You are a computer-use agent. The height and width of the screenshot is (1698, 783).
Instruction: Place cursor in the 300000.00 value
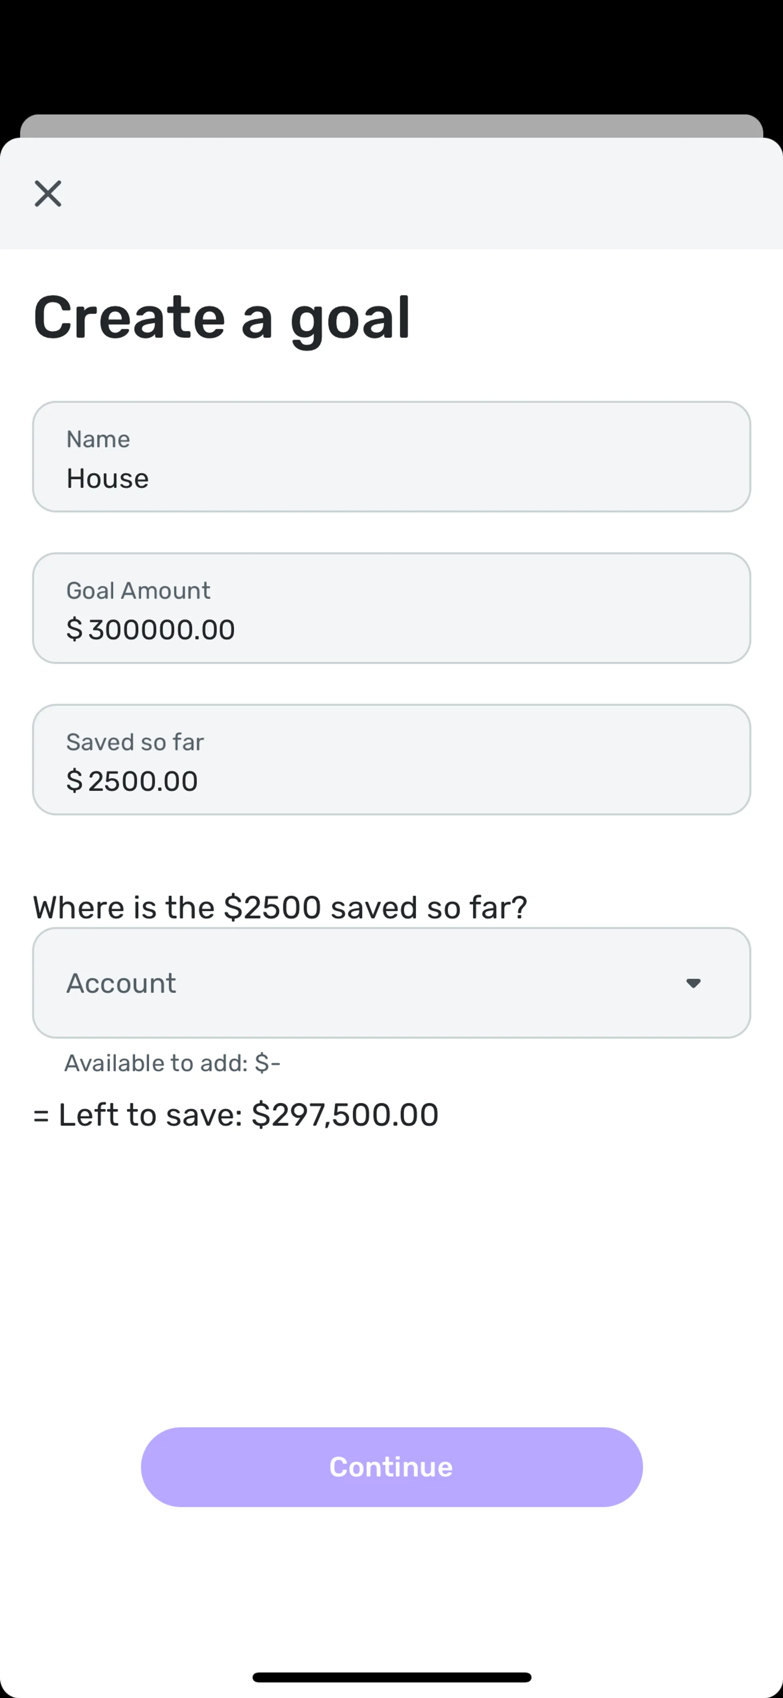click(x=161, y=630)
